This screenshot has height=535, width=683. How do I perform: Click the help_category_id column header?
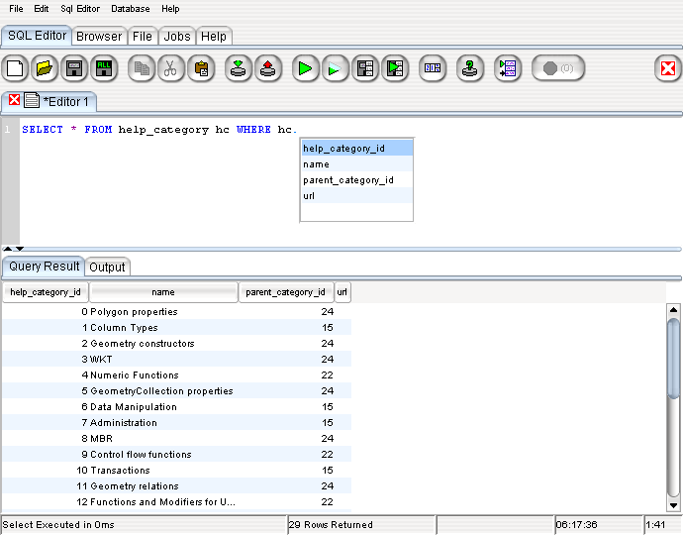[x=46, y=292]
